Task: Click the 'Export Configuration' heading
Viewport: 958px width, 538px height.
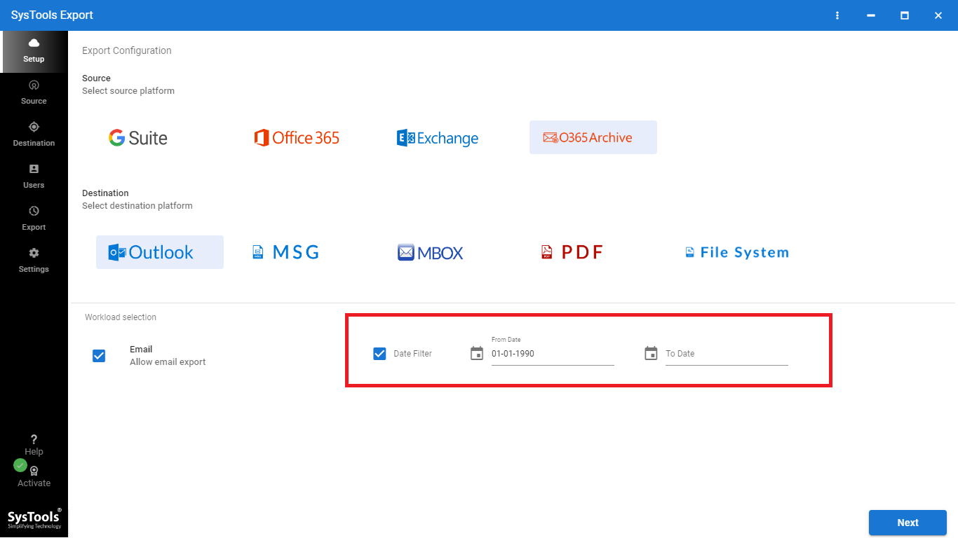Action: tap(127, 50)
